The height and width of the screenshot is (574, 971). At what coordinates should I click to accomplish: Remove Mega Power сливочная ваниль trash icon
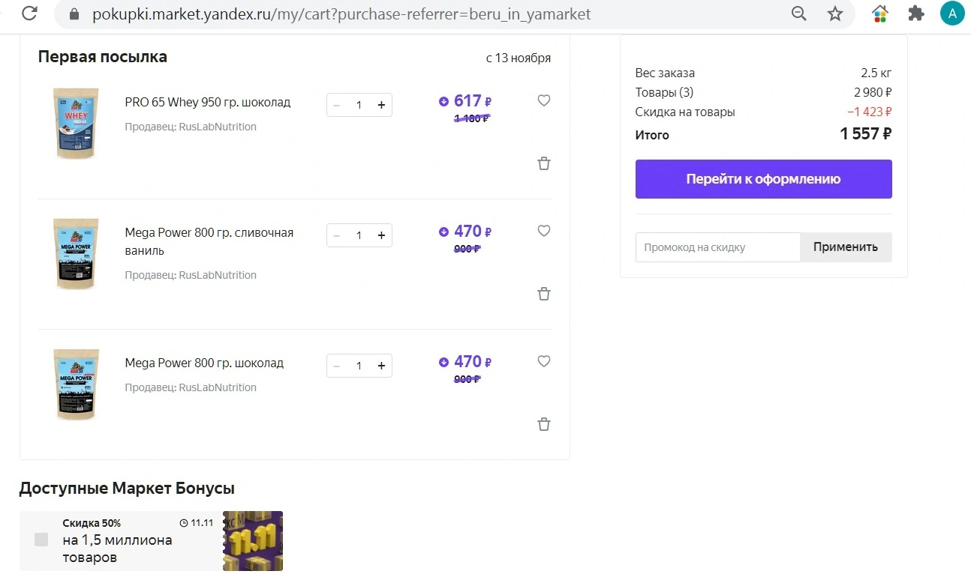544,294
